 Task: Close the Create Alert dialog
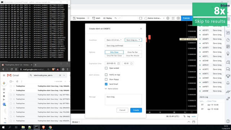[x=141, y=29]
